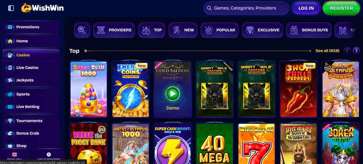The image size is (363, 164).
Task: Open Sports basketball icon
Action: pos(10,94)
